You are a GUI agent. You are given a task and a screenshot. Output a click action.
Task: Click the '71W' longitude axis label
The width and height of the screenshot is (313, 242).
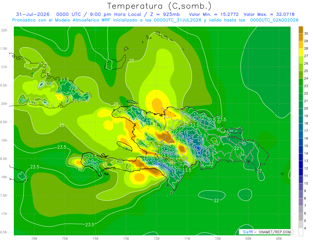[187, 239]
